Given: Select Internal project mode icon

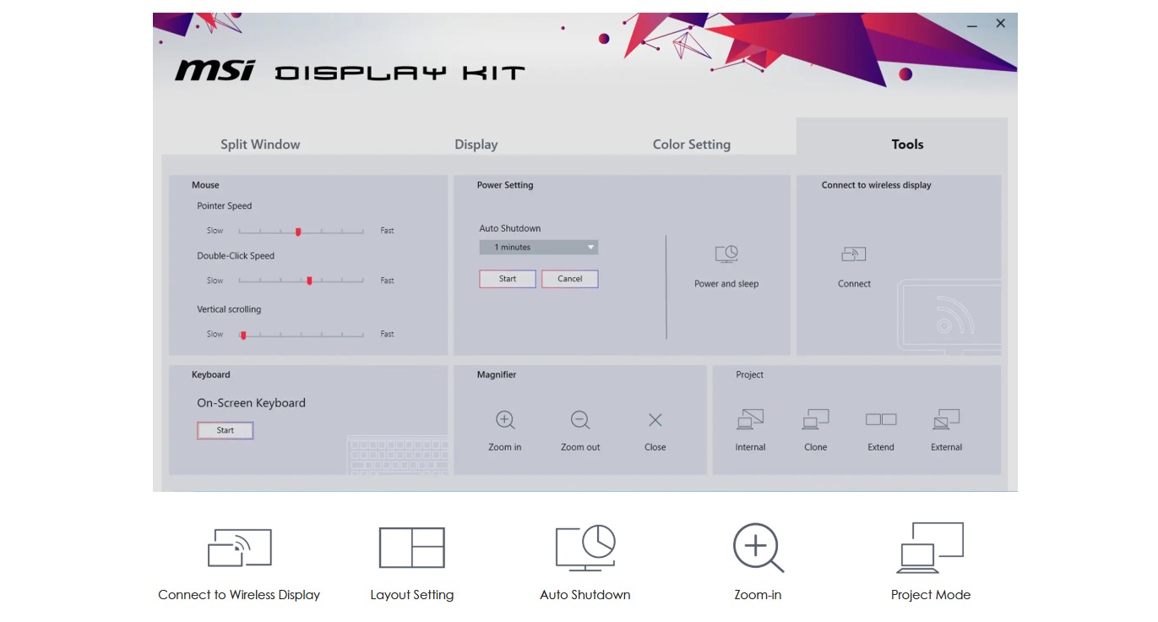Looking at the screenshot, I should coord(750,420).
